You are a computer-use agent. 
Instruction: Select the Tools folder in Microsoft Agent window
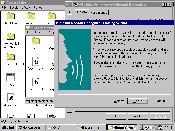point(36,41)
